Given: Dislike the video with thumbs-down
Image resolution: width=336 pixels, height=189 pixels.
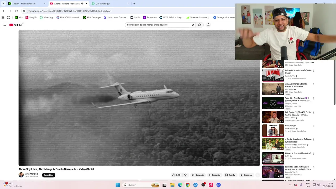Looking at the screenshot, I should point(186,175).
